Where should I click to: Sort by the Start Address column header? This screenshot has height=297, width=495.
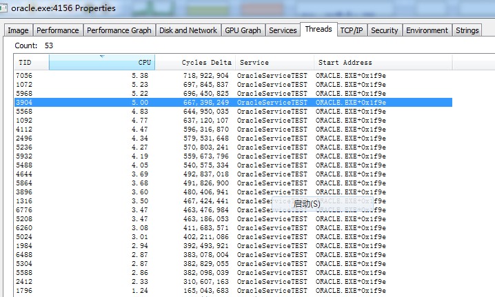click(x=383, y=62)
